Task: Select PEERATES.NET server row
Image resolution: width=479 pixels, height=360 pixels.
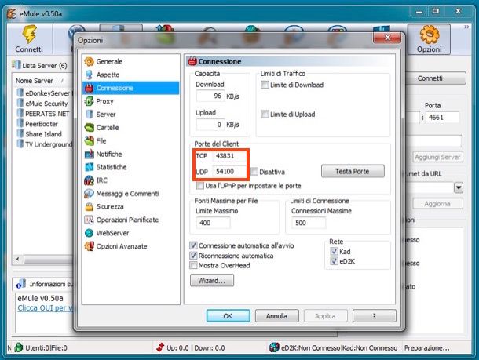Action: click(x=44, y=114)
